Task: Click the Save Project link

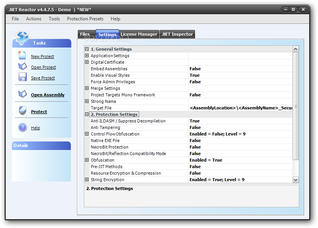Action: pos(43,78)
